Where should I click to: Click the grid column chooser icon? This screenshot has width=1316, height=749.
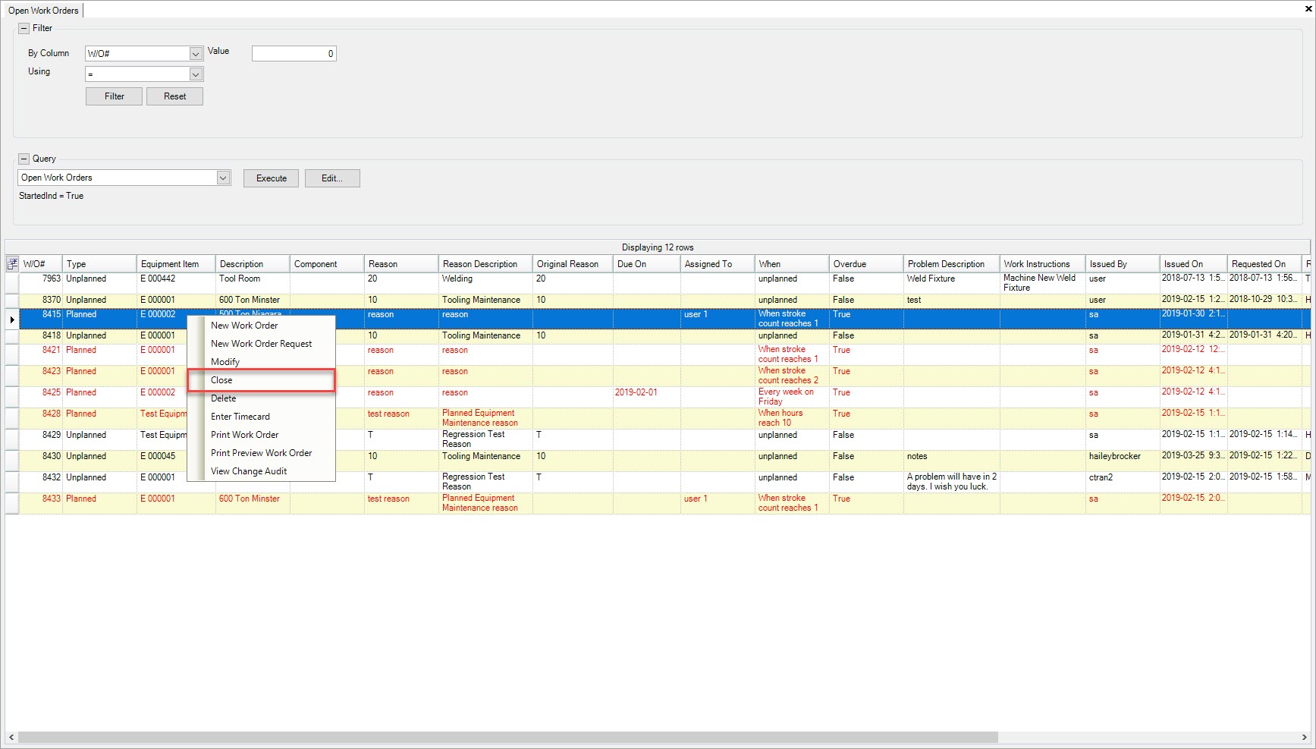(12, 264)
